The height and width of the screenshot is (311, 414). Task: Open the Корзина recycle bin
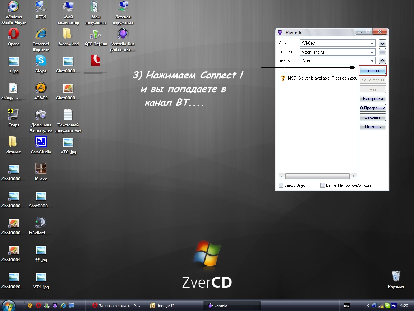coord(396,280)
